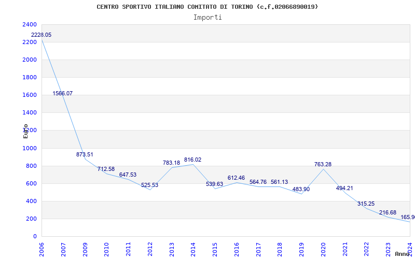Click the 1566.07 data label
The width and height of the screenshot is (415, 259).
pyautogui.click(x=62, y=93)
